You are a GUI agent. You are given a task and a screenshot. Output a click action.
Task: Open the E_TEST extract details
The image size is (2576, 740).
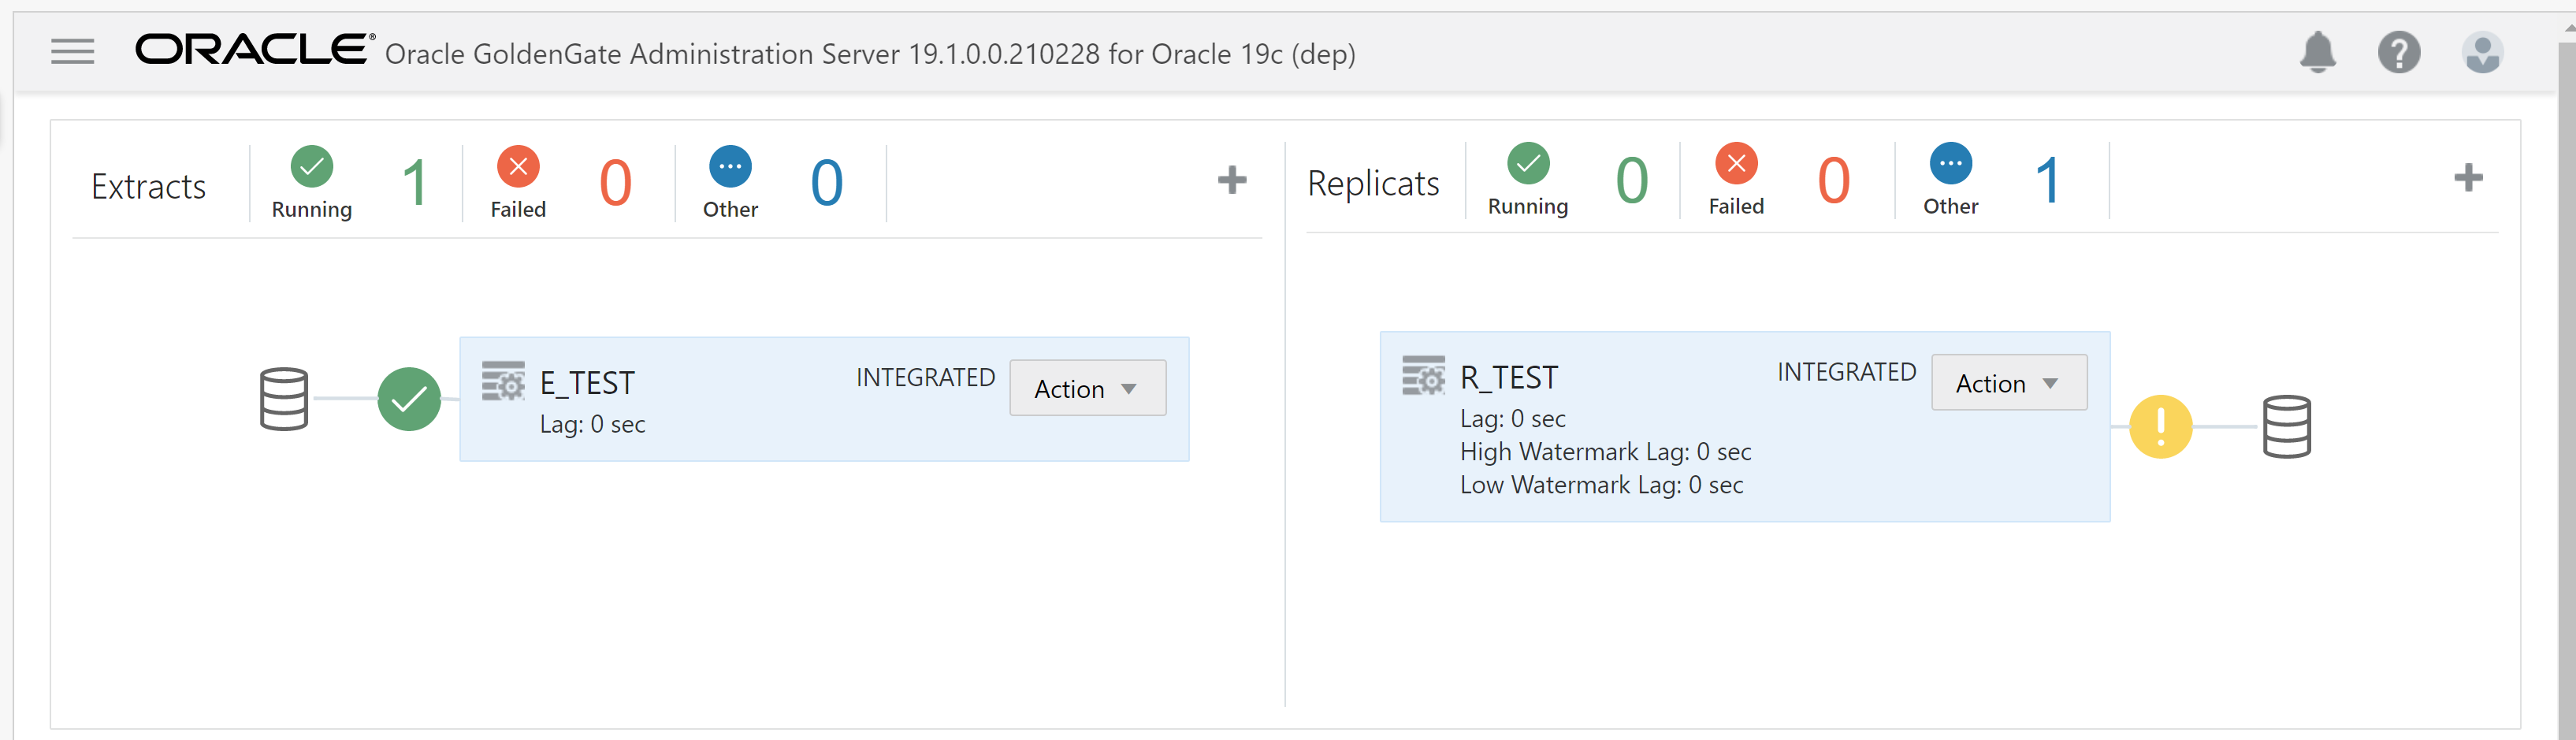(x=587, y=383)
